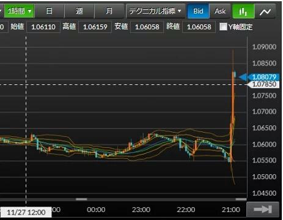This screenshot has width=283, height=220.
Task: Click the 1.07500 price axis label
Action: point(264,95)
